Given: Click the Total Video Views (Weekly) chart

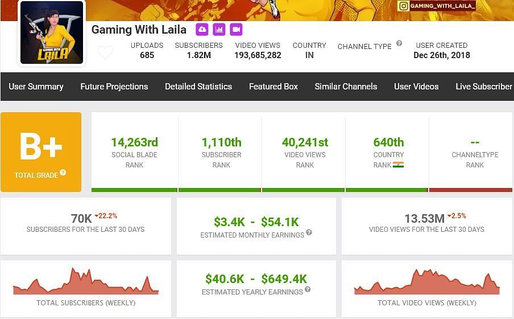Looking at the screenshot, I should (427, 282).
